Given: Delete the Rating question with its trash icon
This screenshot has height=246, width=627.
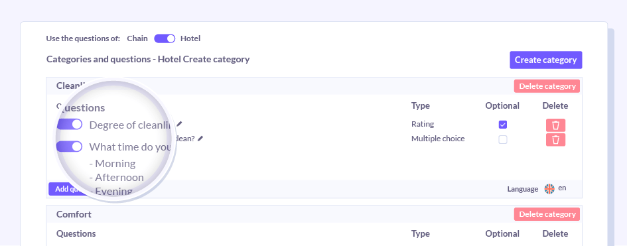Looking at the screenshot, I should 555,125.
